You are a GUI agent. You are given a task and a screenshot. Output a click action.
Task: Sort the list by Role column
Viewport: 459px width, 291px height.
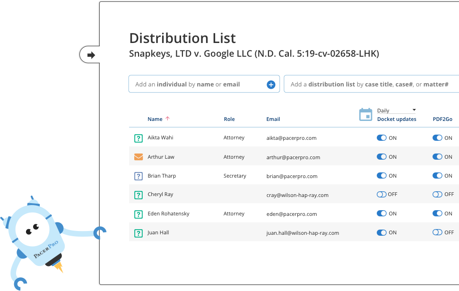coord(229,119)
